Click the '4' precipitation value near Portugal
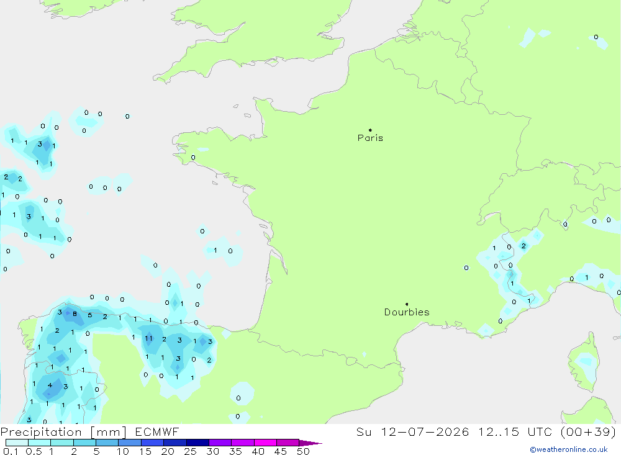The width and height of the screenshot is (621, 455). coord(50,385)
